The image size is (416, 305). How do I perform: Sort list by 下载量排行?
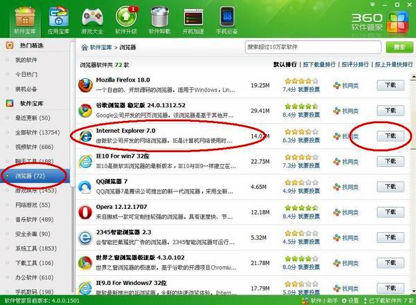coord(309,64)
